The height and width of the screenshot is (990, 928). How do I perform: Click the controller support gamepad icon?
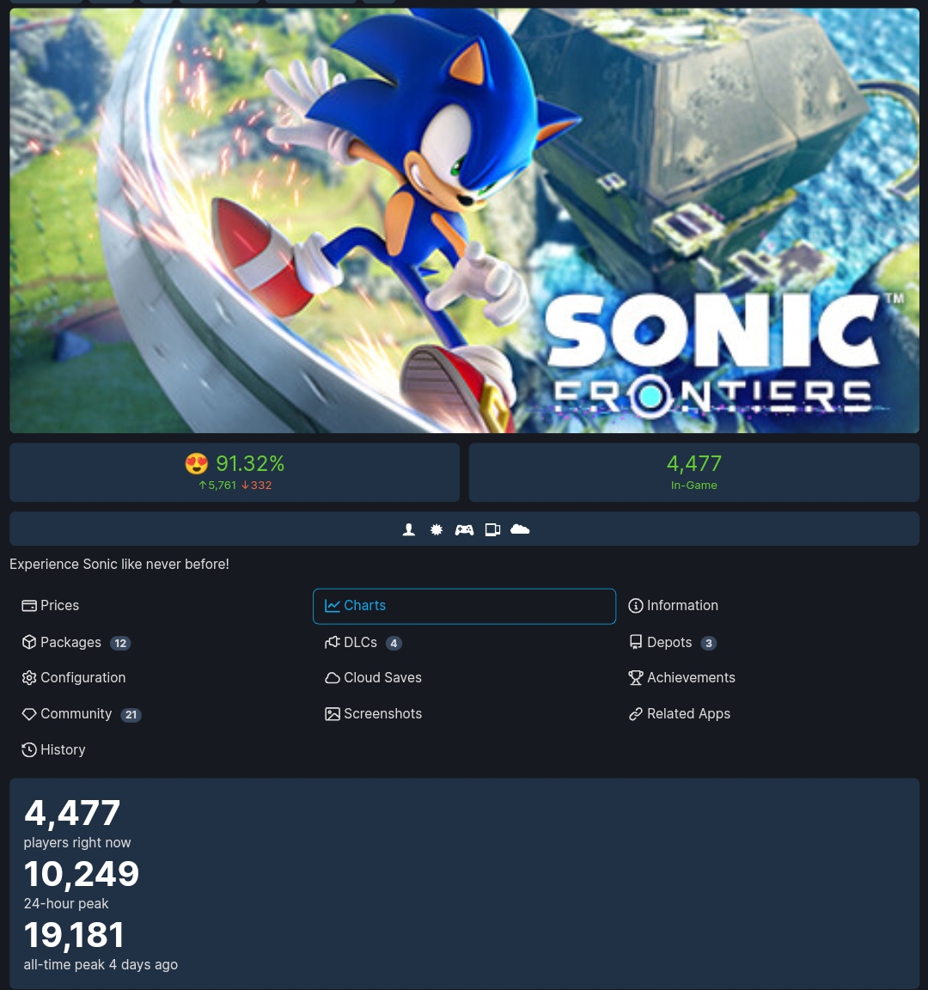[464, 529]
